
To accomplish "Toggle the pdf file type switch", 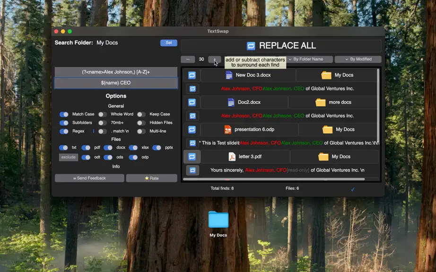I will click(86, 148).
